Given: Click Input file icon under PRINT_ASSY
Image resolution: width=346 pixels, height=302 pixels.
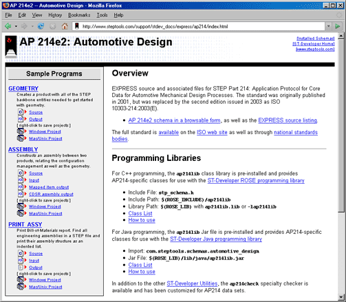Looking at the screenshot, I should [x=21, y=260].
